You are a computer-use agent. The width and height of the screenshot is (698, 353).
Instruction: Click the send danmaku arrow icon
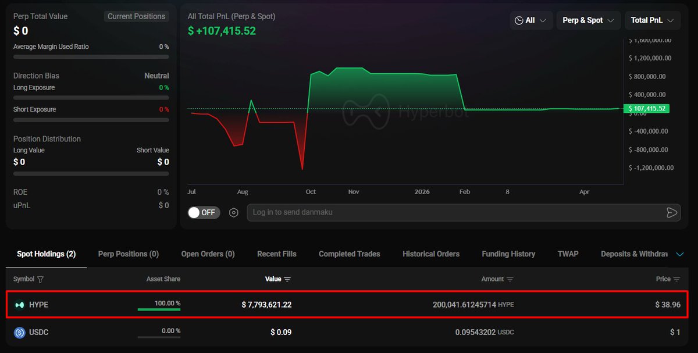672,213
